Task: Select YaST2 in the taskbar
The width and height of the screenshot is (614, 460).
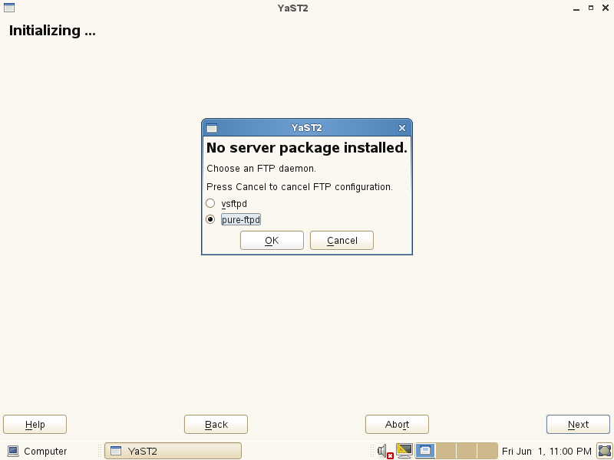Action: 173,451
